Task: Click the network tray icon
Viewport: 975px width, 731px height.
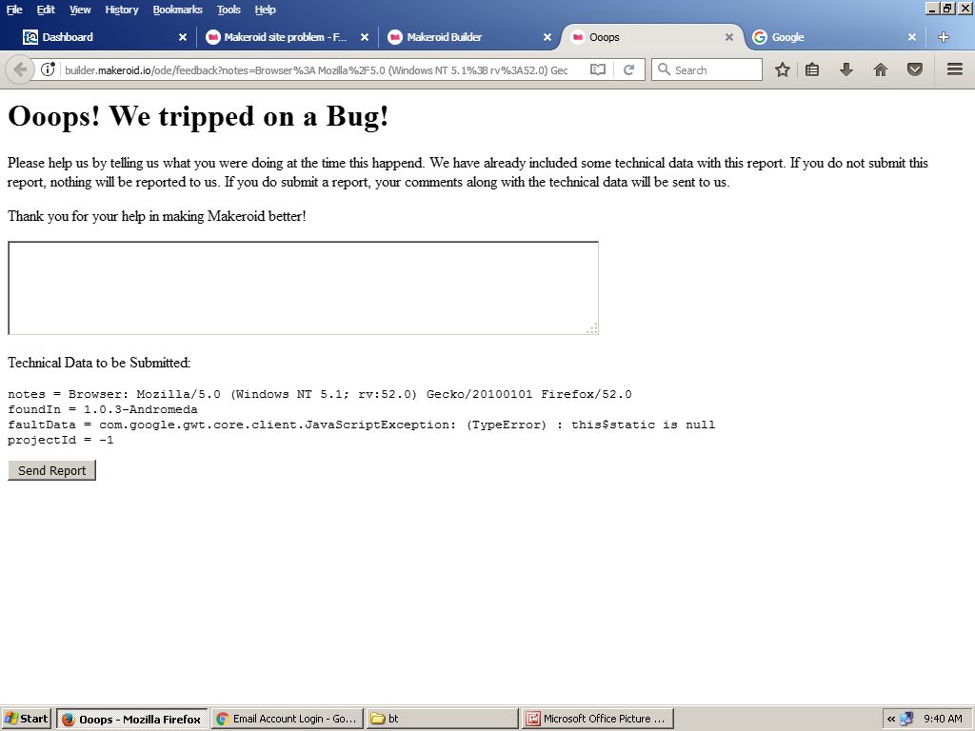Action: click(x=906, y=719)
